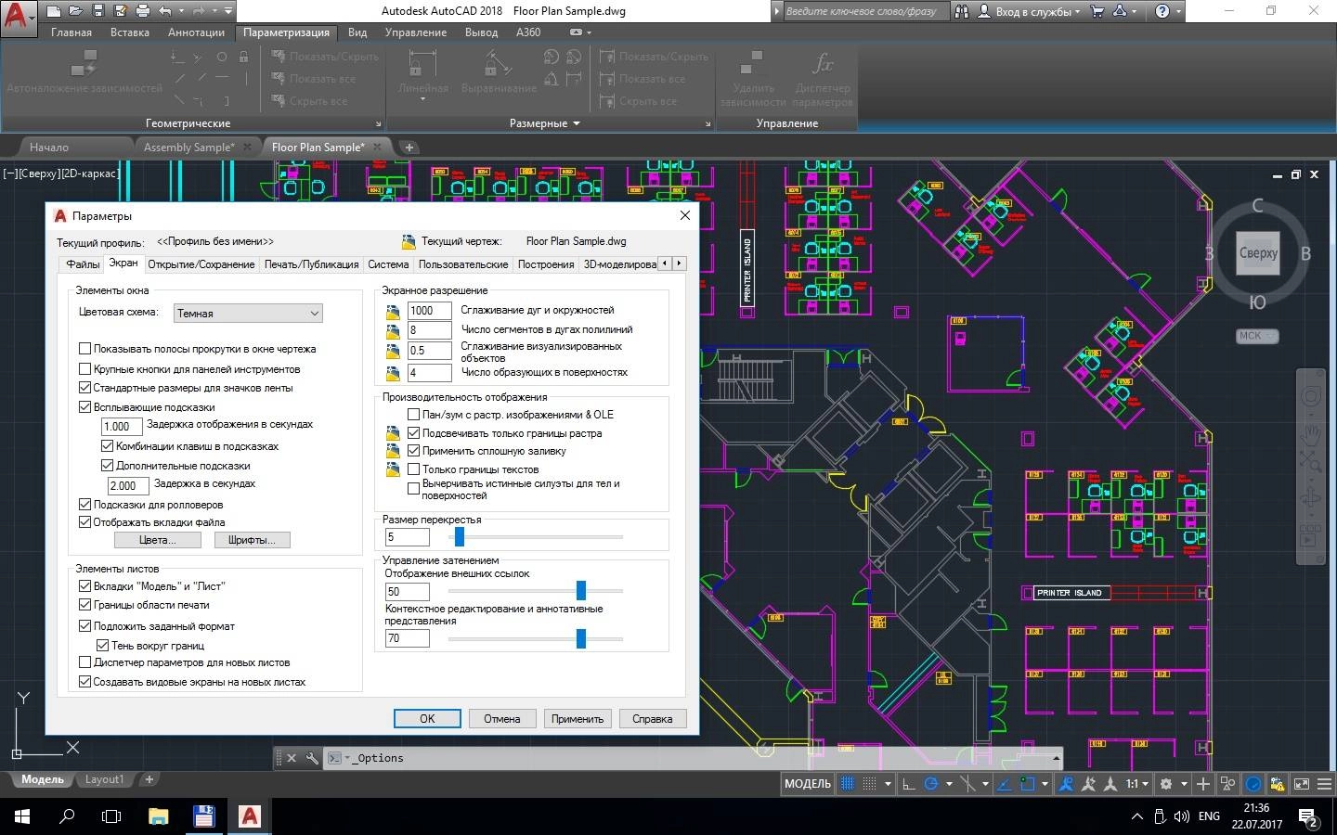Open workspace switching gear icon in status bar

click(x=1166, y=784)
